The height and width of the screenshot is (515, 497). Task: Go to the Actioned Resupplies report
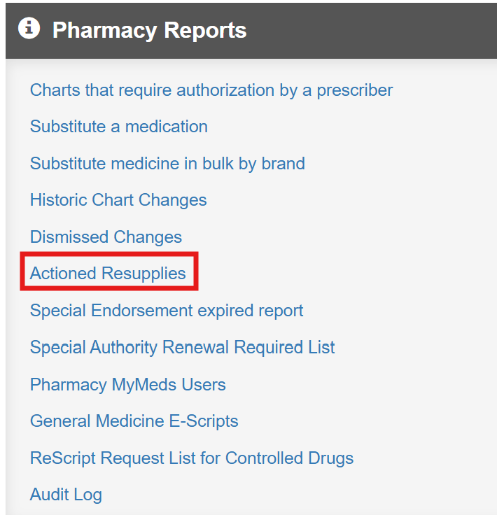[108, 273]
